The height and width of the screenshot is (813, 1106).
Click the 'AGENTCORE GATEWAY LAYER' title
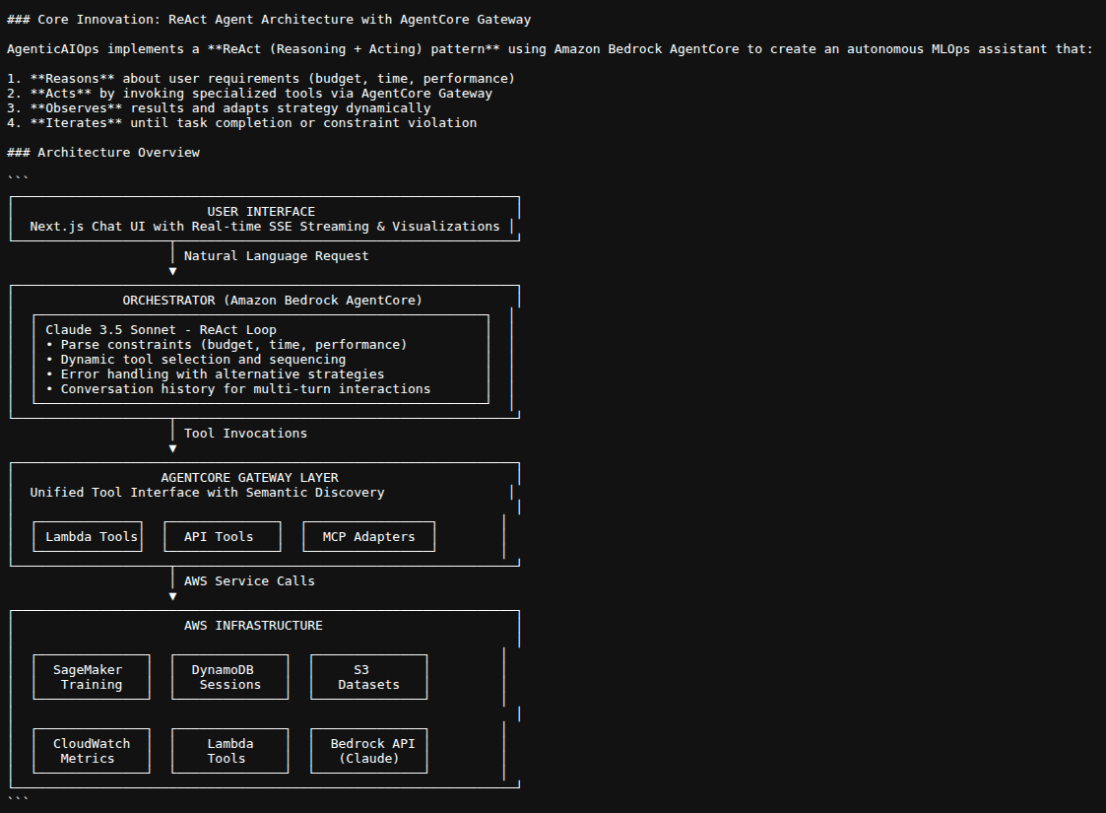click(250, 478)
